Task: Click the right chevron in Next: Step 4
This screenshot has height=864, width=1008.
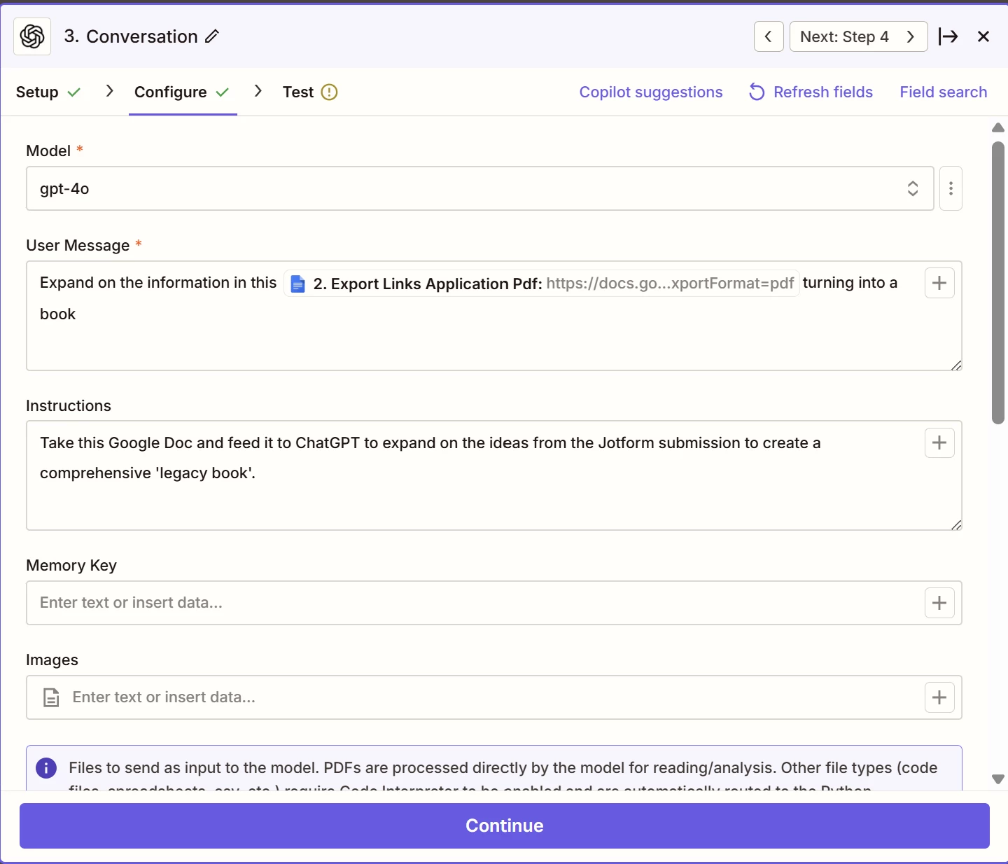Action: point(910,36)
